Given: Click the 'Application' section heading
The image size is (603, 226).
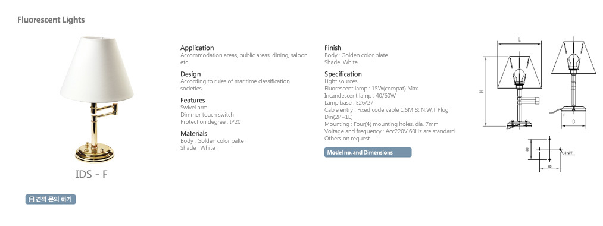Looking at the screenshot, I should 197,48.
